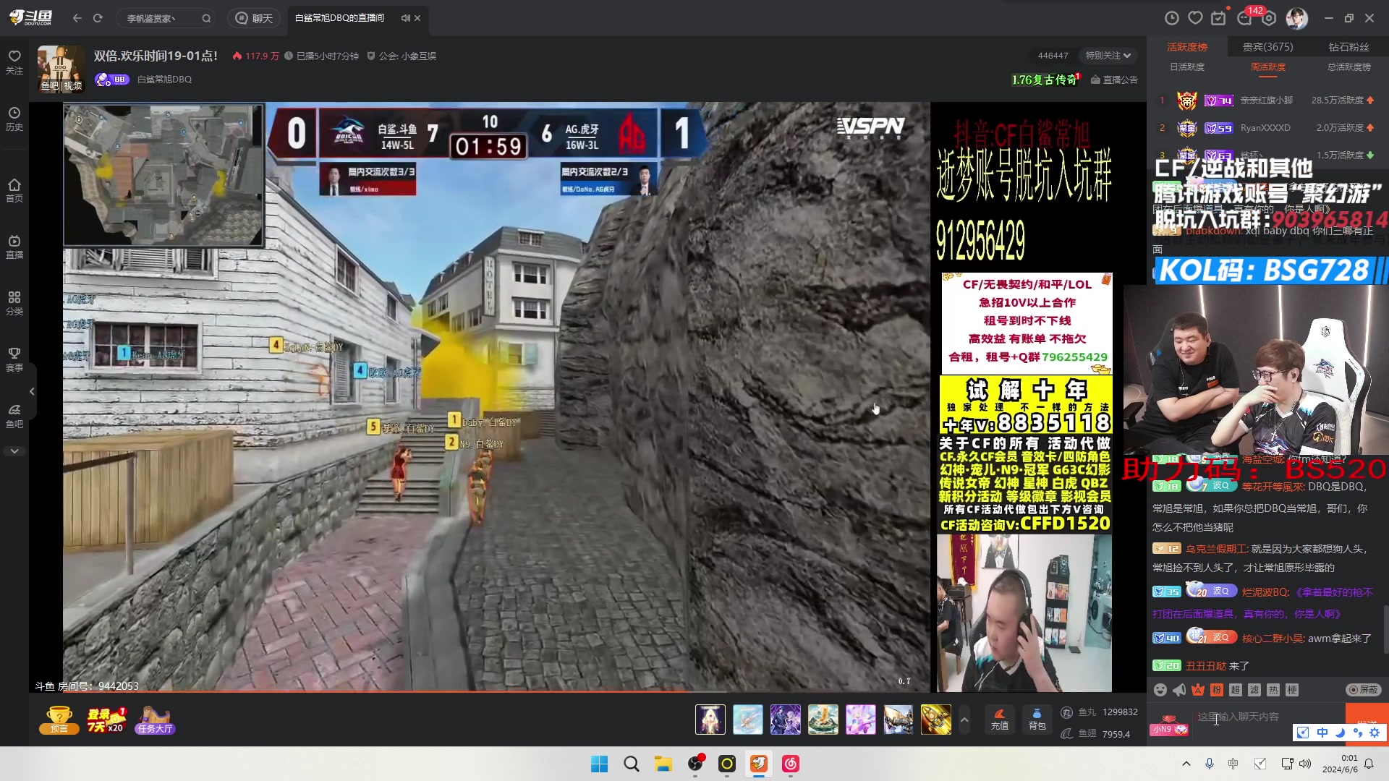1389x781 pixels.
Task: Open the notification bell in the system tray
Action: [1369, 764]
